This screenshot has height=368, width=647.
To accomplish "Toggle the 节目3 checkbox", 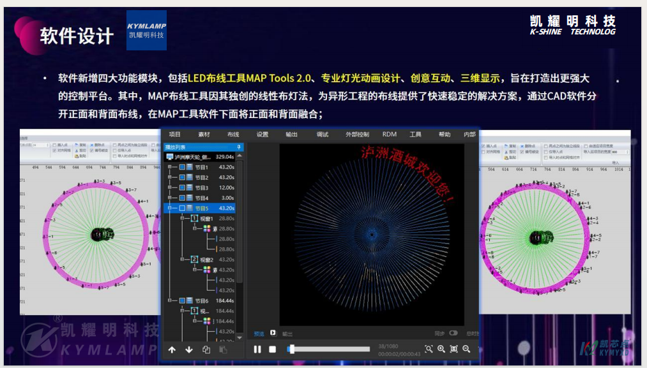I will point(182,188).
